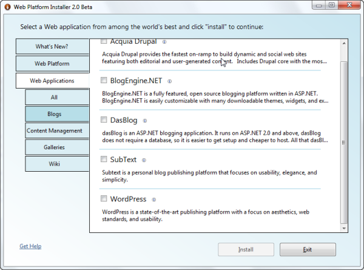Click the scrollbar up arrow
Screen dimensions: 364x270
(x=344, y=43)
